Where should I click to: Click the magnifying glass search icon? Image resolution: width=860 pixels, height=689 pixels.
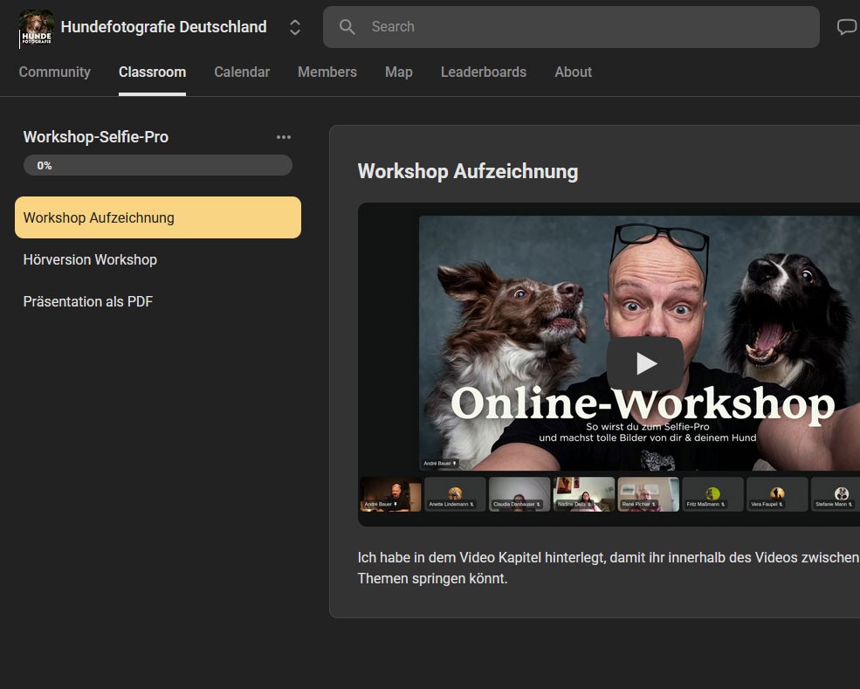point(347,27)
